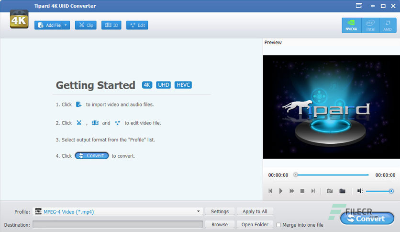Open the Edit effects button

click(x=137, y=25)
